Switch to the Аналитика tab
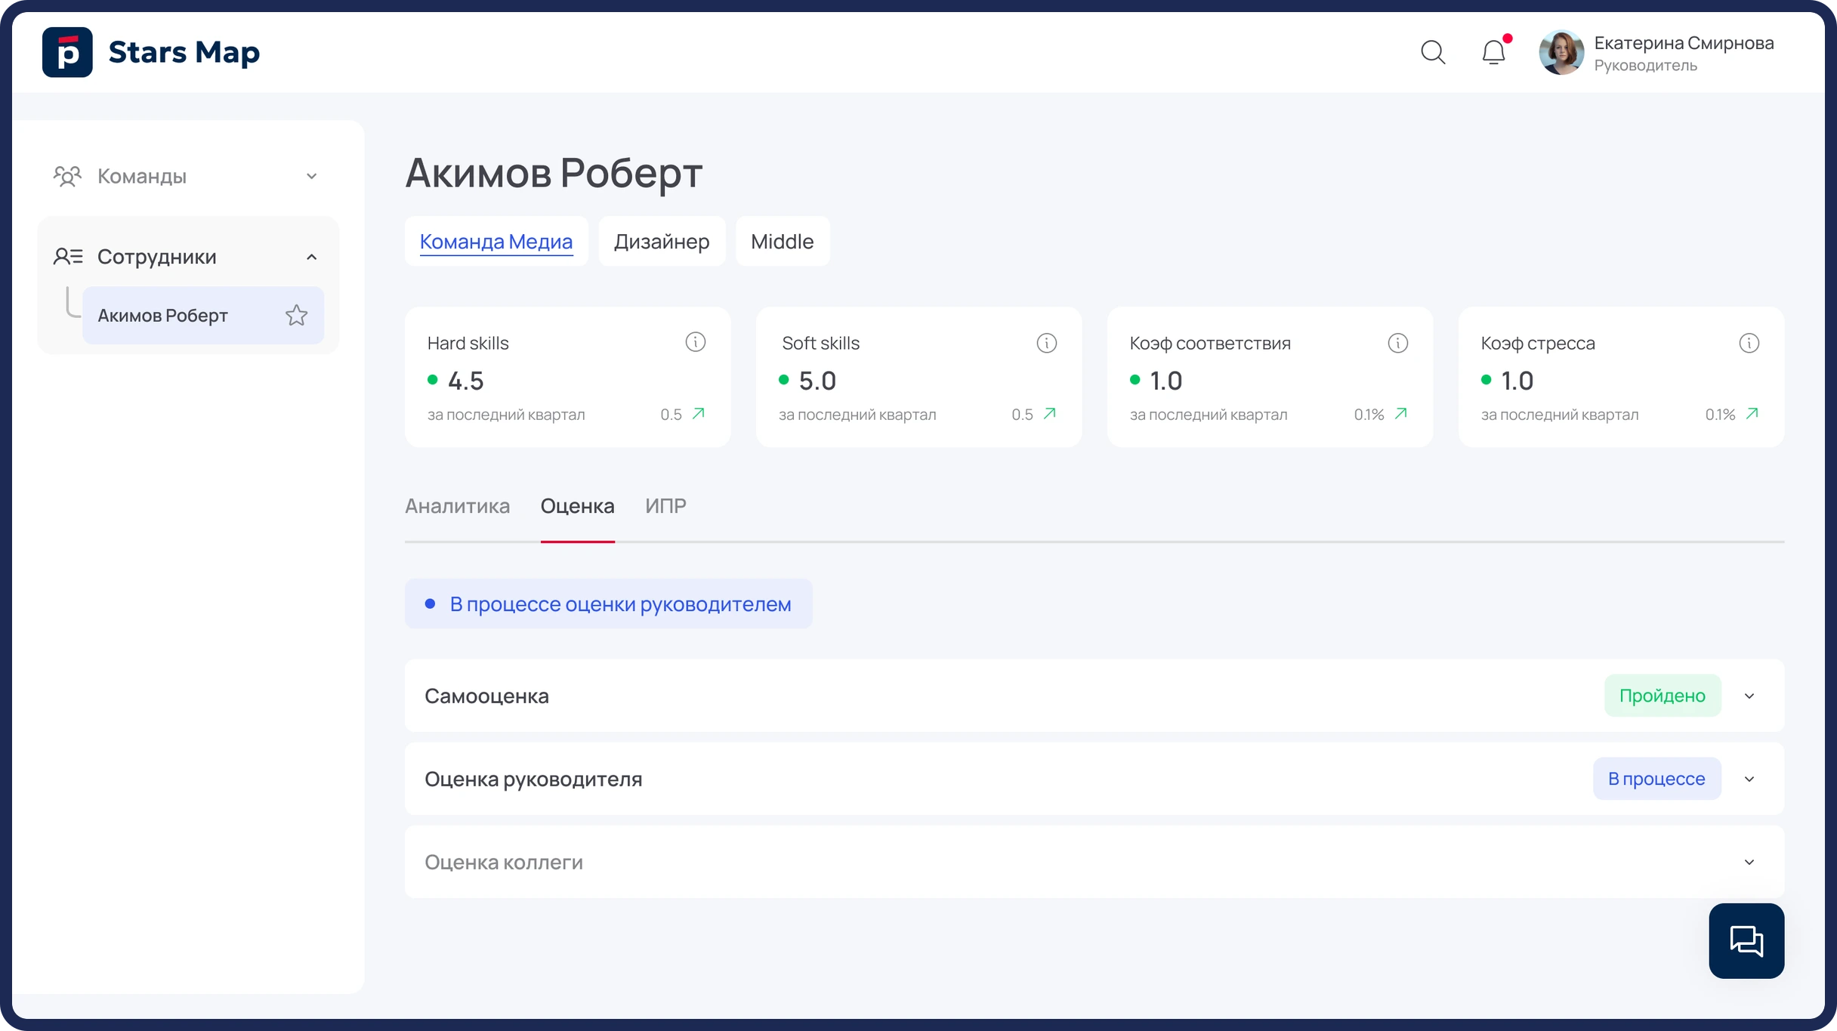The image size is (1837, 1031). 458,505
